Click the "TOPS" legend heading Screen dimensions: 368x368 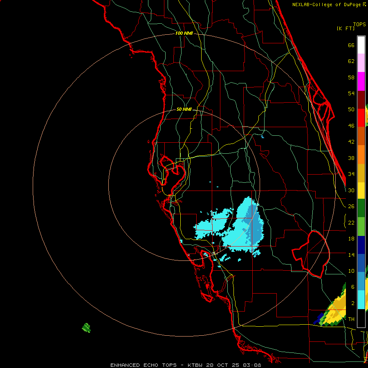[359, 24]
